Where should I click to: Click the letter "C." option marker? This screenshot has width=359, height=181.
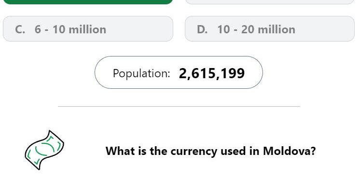tap(20, 29)
